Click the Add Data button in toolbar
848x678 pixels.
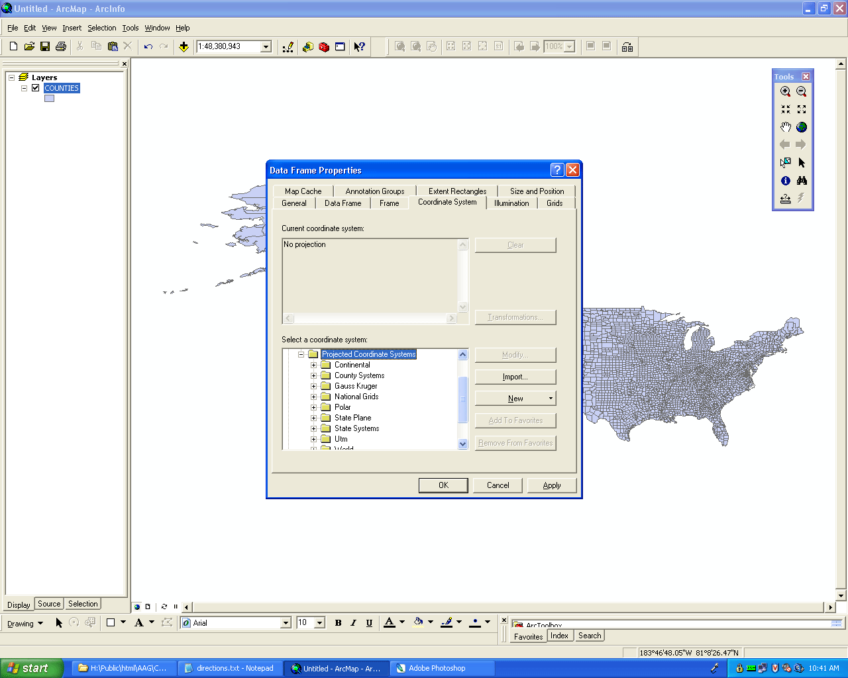pyautogui.click(x=184, y=46)
